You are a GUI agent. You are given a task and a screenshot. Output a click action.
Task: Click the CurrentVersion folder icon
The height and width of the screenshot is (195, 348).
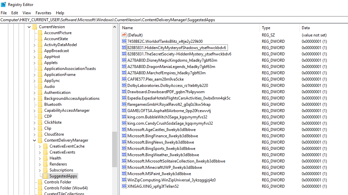point(35,27)
